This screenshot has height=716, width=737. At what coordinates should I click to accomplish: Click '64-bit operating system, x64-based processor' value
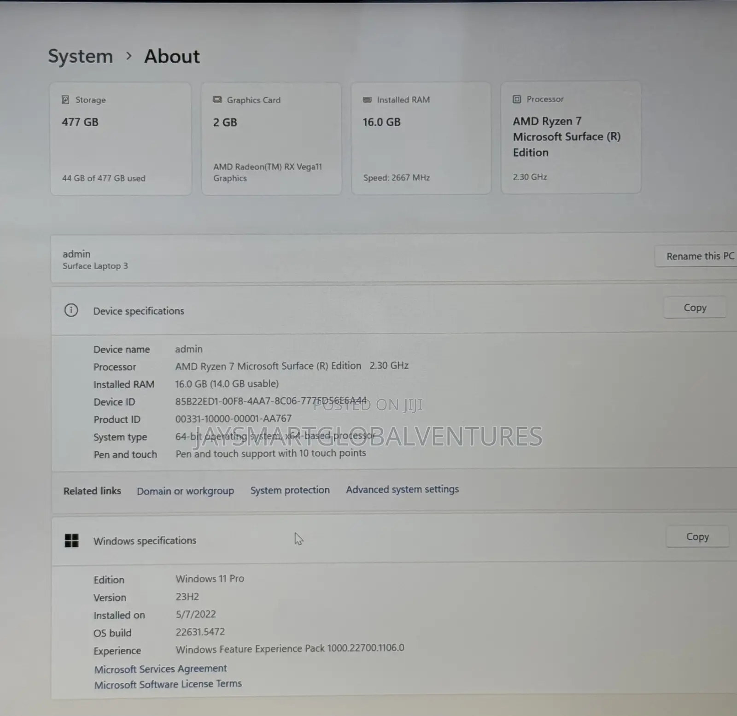click(x=275, y=436)
